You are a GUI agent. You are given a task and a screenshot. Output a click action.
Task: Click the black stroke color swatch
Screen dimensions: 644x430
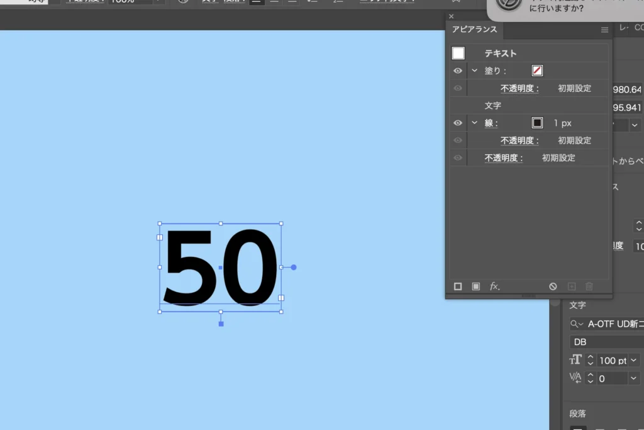[537, 123]
